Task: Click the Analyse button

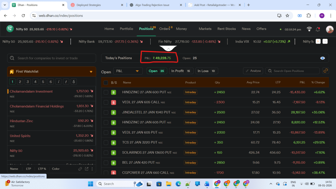Action: (253, 71)
